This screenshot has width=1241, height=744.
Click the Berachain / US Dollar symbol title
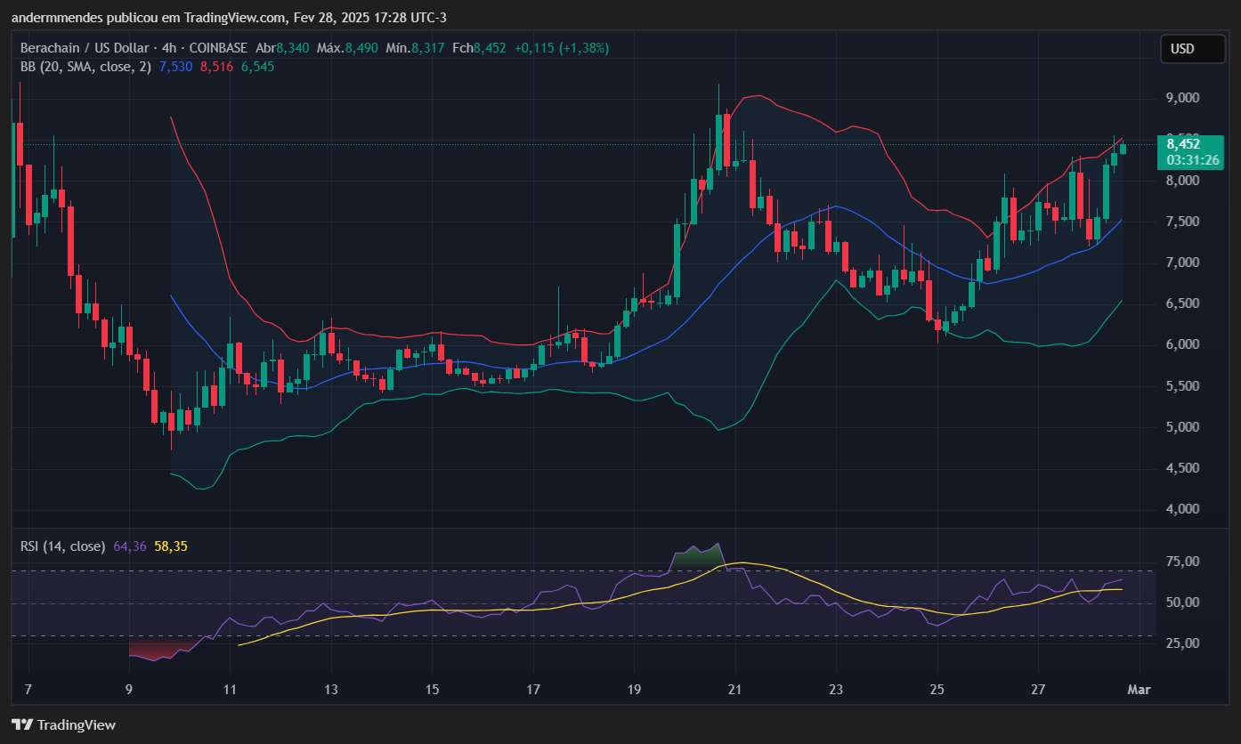pyautogui.click(x=82, y=48)
